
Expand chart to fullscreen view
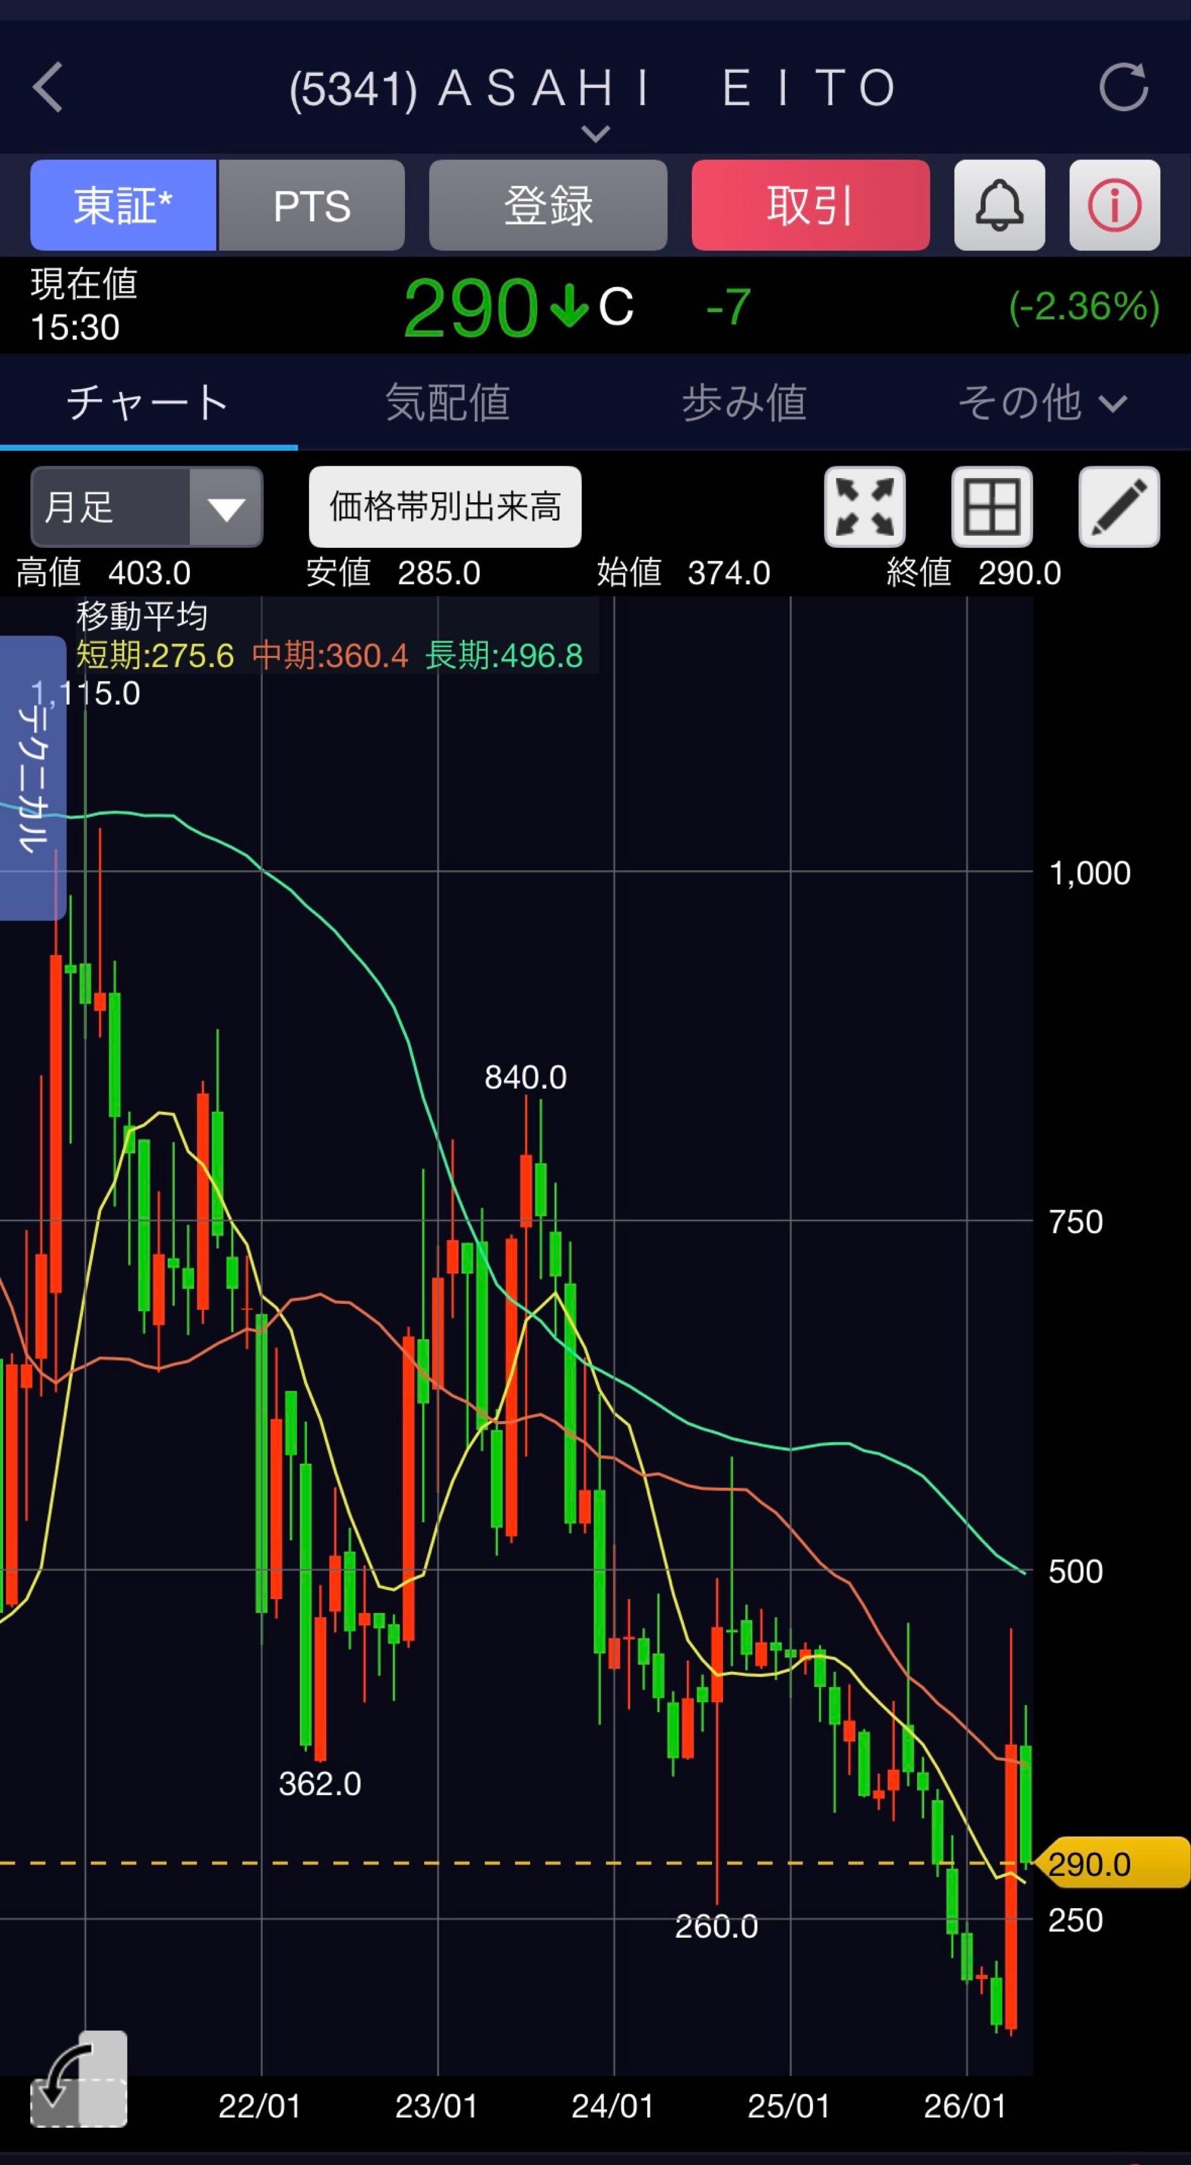point(865,507)
